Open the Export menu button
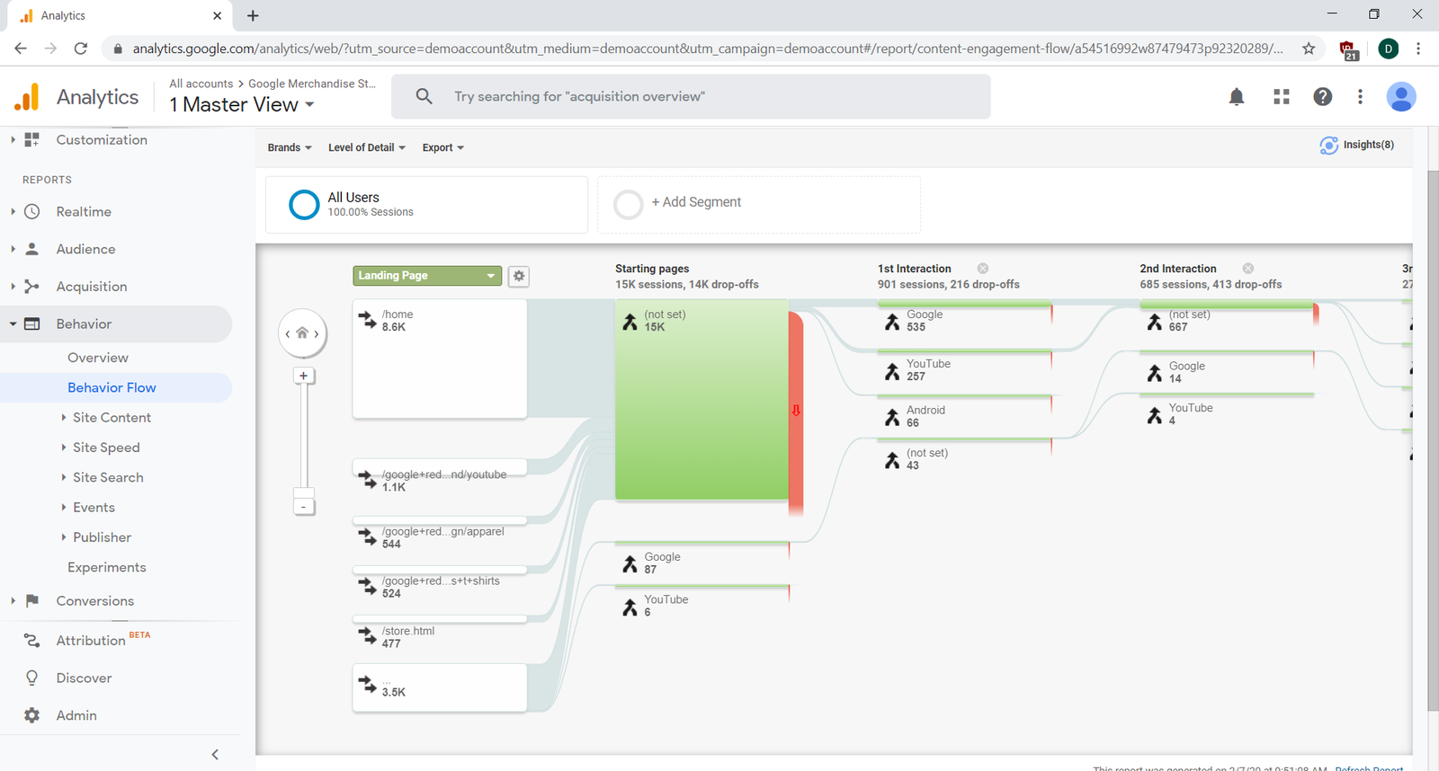 (x=442, y=147)
